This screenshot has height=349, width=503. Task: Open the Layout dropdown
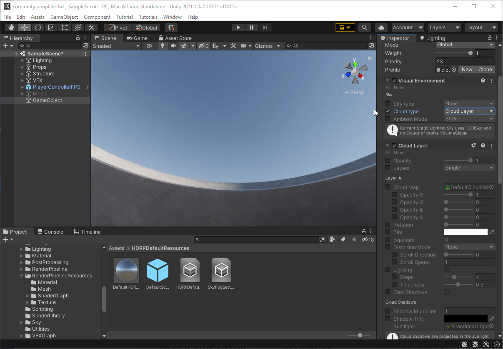coord(481,27)
